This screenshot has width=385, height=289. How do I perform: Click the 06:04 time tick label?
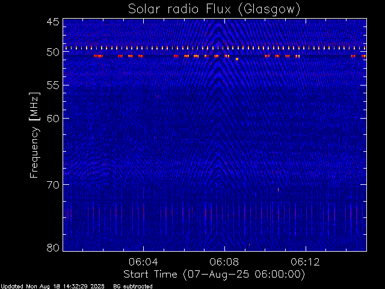click(x=143, y=262)
